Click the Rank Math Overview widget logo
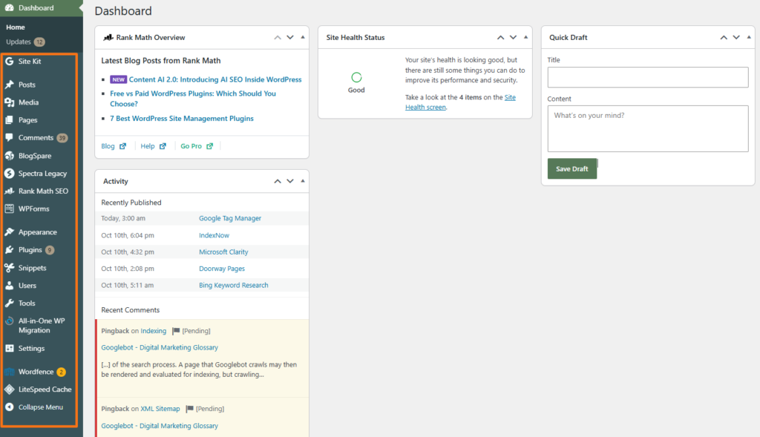 click(108, 37)
